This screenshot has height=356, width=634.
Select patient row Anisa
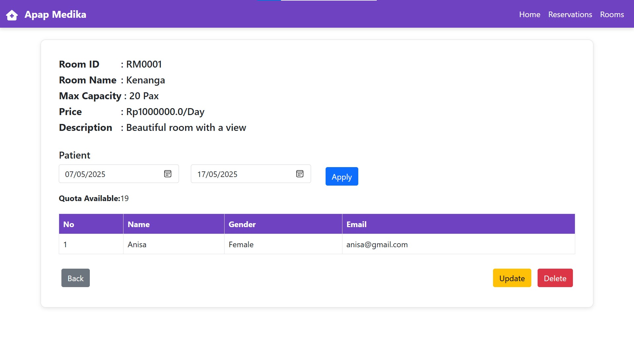click(x=137, y=245)
